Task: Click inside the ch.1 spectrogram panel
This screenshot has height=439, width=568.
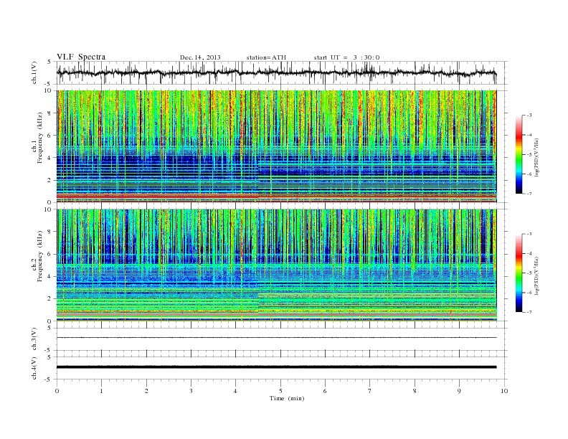Action: [276, 146]
